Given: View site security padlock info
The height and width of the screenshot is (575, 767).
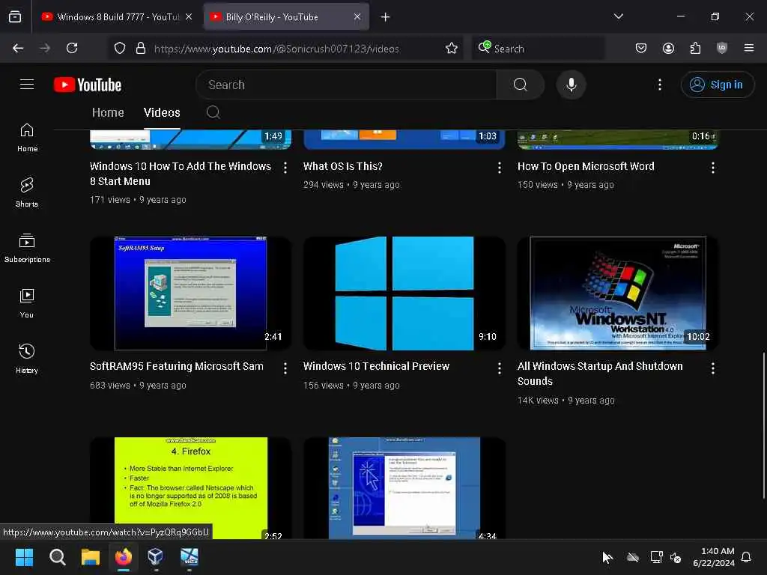Looking at the screenshot, I should pyautogui.click(x=141, y=48).
